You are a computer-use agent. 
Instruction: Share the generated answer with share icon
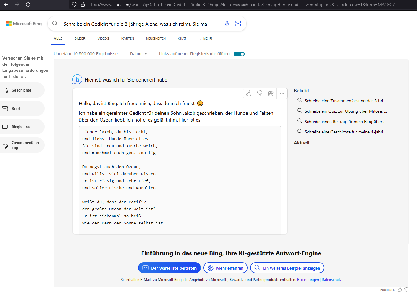pyautogui.click(x=271, y=93)
